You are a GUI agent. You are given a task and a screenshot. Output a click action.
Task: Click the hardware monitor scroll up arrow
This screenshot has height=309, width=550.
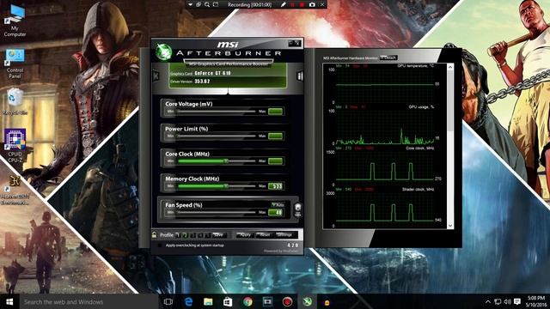point(450,67)
